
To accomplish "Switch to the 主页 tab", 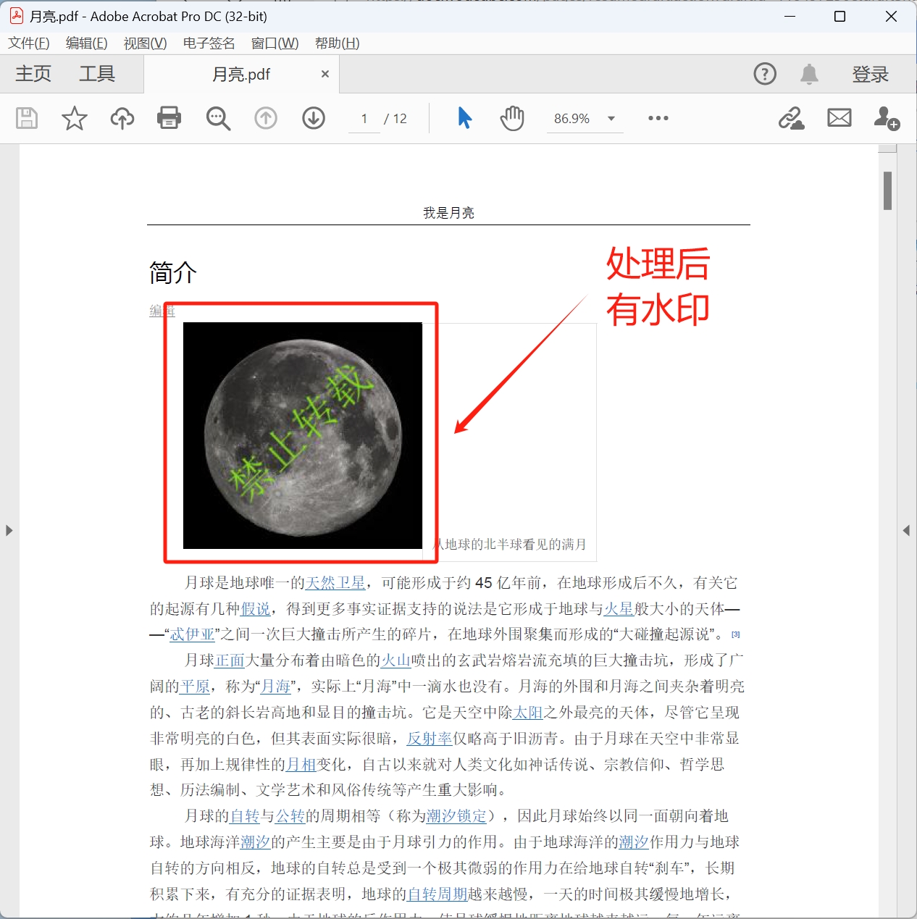I will 33,73.
